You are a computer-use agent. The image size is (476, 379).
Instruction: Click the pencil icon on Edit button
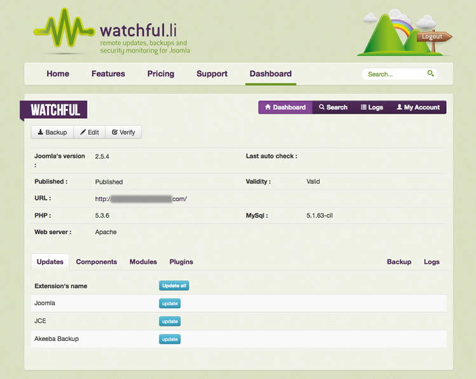point(83,132)
